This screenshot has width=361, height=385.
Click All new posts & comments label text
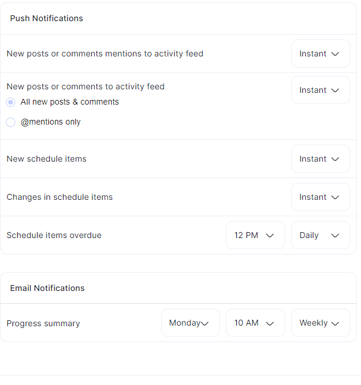point(69,102)
